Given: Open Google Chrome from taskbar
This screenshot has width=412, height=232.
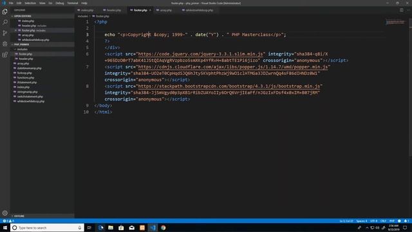Looking at the screenshot, I should coord(163,227).
